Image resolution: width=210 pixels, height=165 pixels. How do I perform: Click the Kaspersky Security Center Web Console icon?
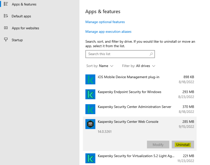pos(90,124)
